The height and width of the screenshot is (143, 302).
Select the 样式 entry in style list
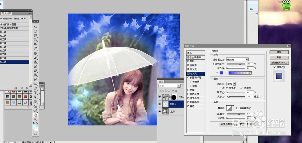click(195, 53)
